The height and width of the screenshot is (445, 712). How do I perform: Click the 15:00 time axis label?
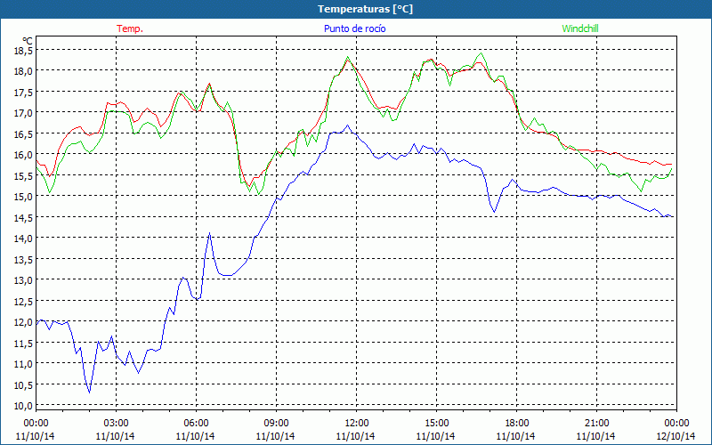click(436, 424)
